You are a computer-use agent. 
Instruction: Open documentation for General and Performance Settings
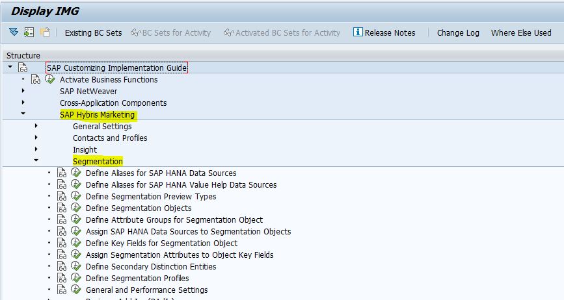[62, 290]
